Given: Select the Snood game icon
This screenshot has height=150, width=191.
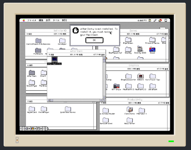Looking at the screenshot, I should click(x=152, y=50).
